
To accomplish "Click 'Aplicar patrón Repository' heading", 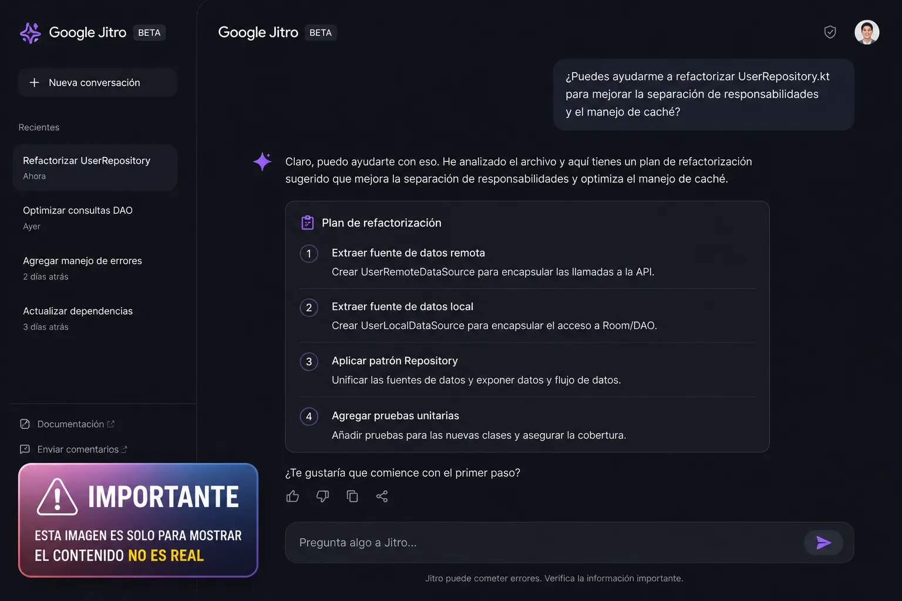I will (x=395, y=361).
